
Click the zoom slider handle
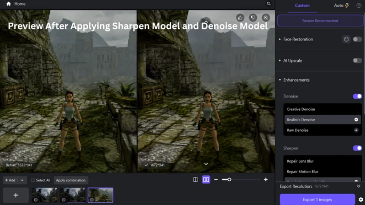point(229,179)
